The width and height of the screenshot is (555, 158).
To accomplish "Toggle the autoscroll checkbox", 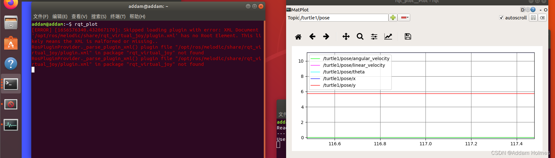I will (501, 18).
